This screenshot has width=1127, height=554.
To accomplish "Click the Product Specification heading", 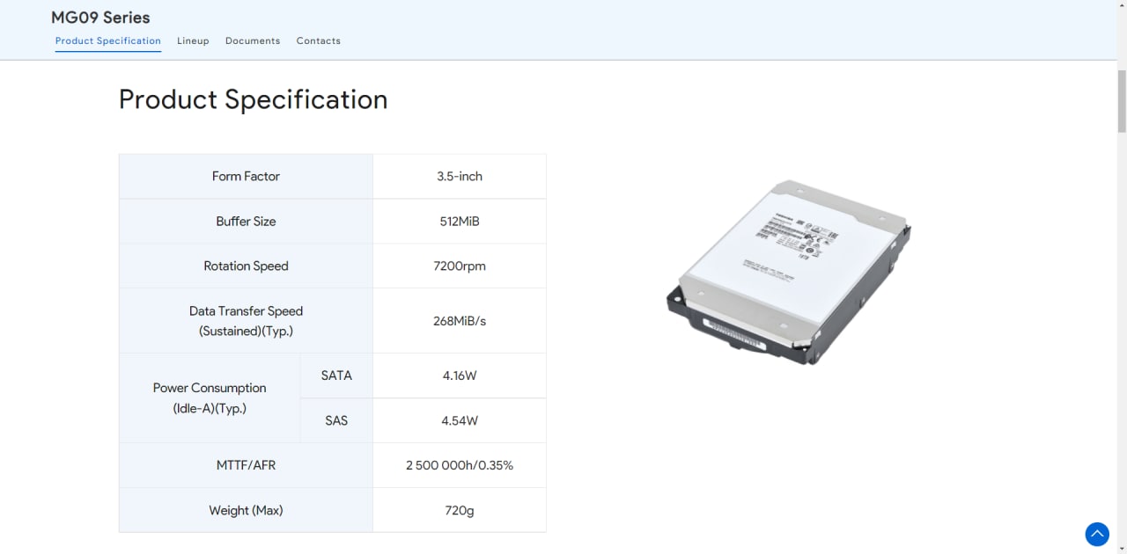I will (253, 99).
